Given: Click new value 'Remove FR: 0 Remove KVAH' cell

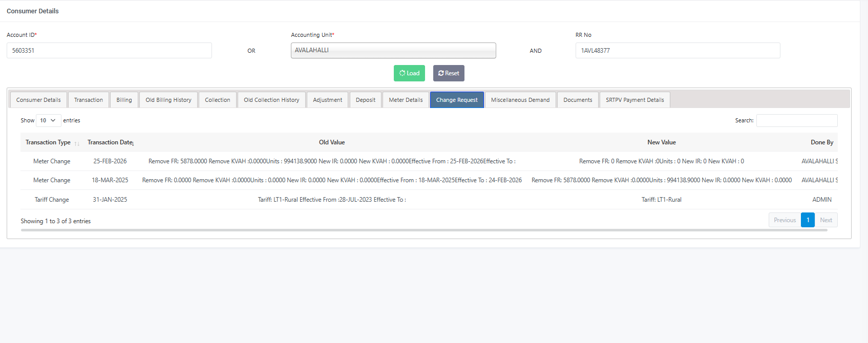Looking at the screenshot, I should pos(662,161).
